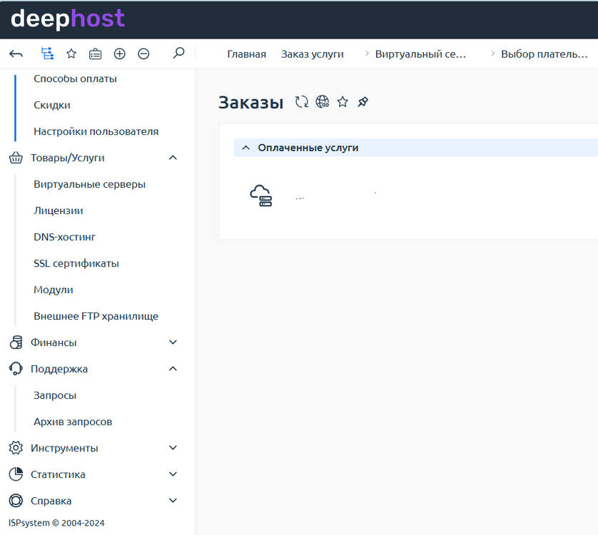Click the back arrow icon in toolbar
Image resolution: width=598 pixels, height=535 pixels.
16,53
